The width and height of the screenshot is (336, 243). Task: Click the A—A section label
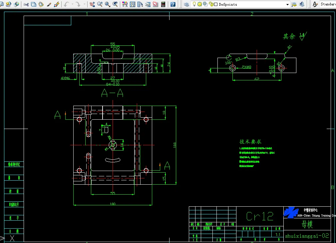[x=112, y=93]
